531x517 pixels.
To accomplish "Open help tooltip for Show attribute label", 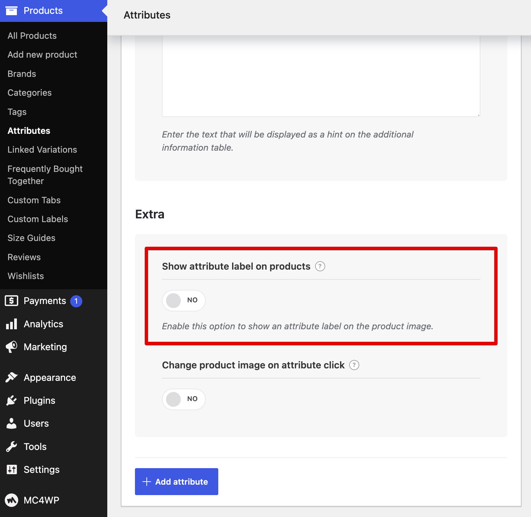I will tap(320, 266).
